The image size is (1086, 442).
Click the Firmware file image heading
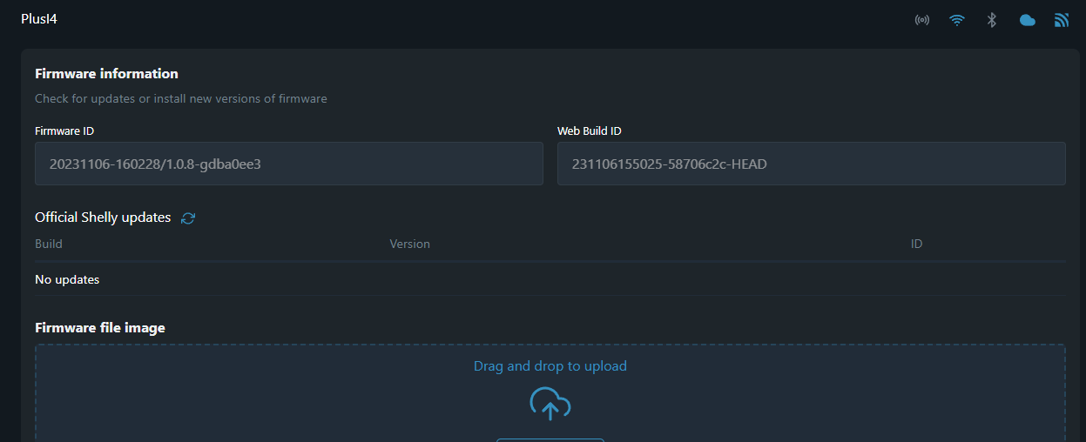click(x=100, y=328)
